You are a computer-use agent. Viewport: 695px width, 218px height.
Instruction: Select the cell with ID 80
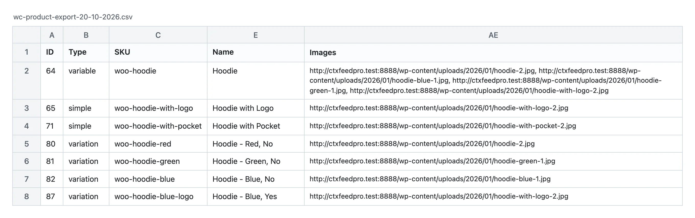point(52,144)
